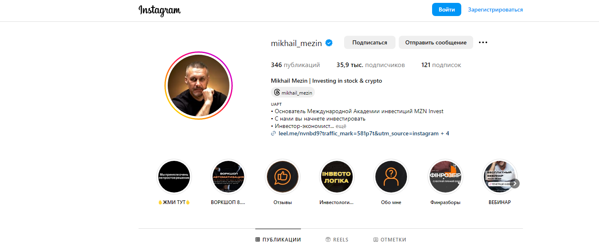599x246 pixels.
Task: Select the ПУБЛИКАЦИИ tab
Action: coord(278,239)
